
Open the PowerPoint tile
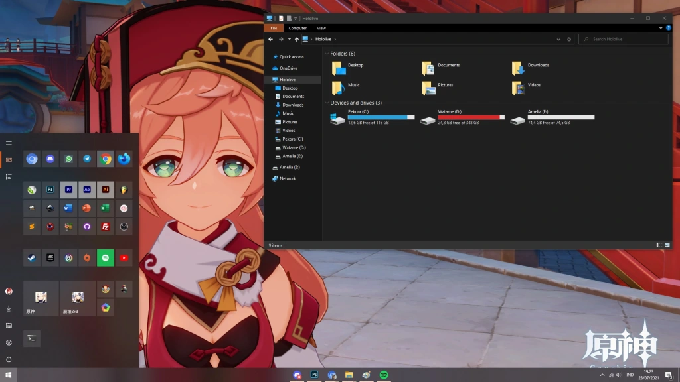click(87, 208)
